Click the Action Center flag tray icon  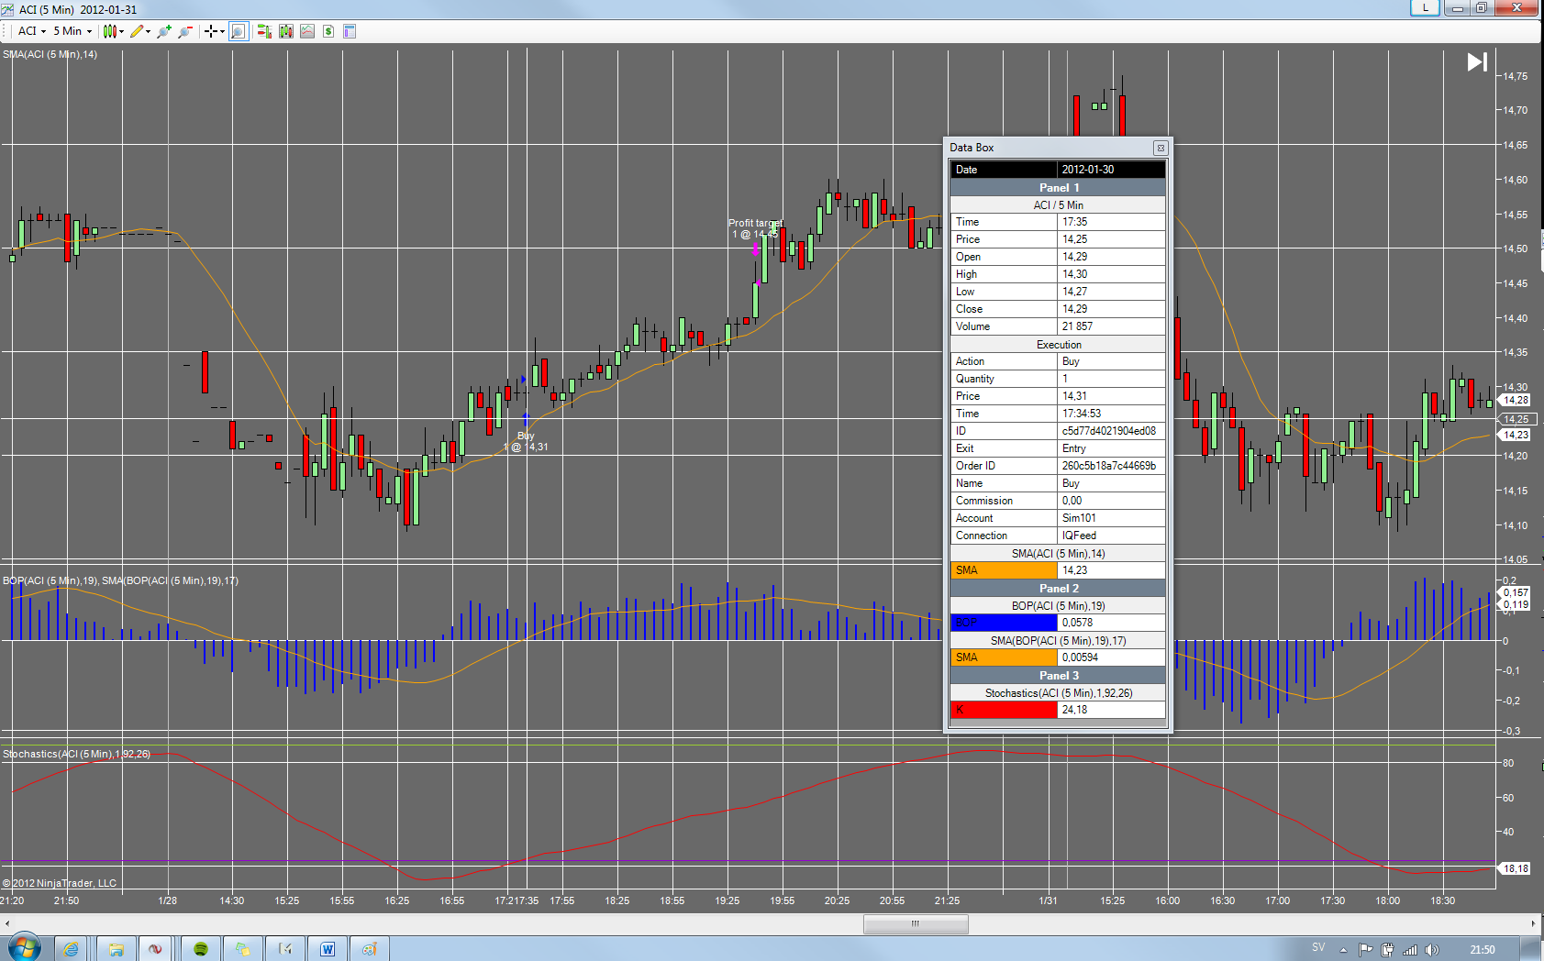(x=1365, y=950)
